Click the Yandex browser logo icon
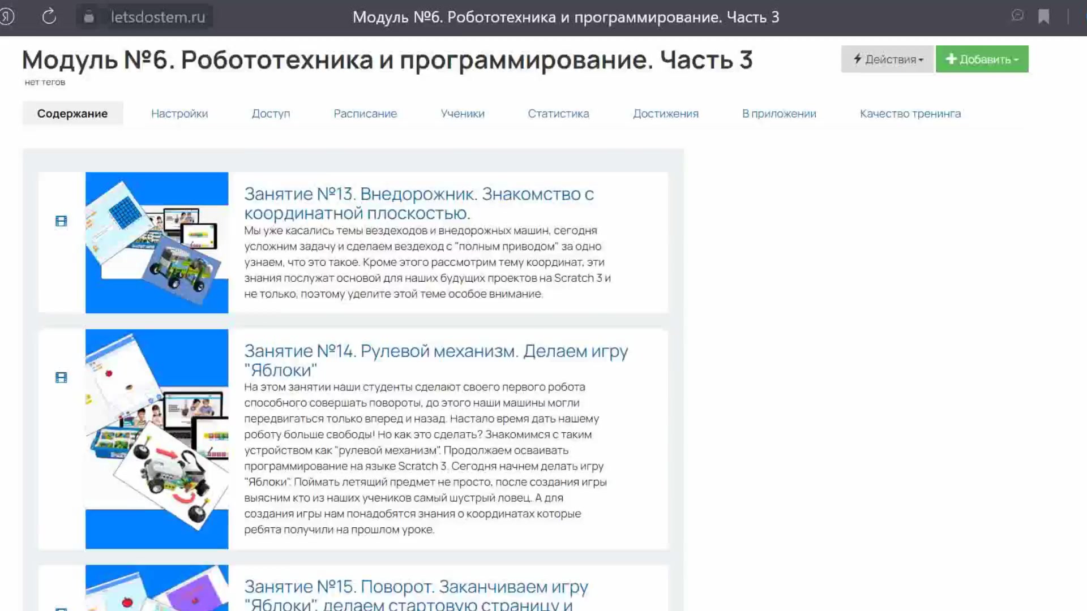The width and height of the screenshot is (1087, 611). [x=7, y=16]
